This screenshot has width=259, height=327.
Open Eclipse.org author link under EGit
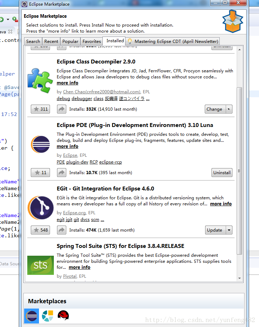point(74,213)
